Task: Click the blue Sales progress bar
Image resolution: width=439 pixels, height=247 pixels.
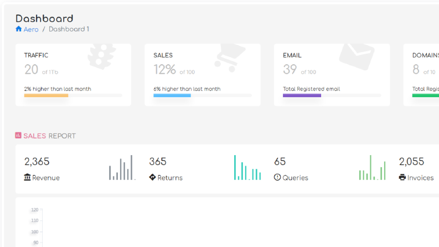Action: tap(172, 95)
